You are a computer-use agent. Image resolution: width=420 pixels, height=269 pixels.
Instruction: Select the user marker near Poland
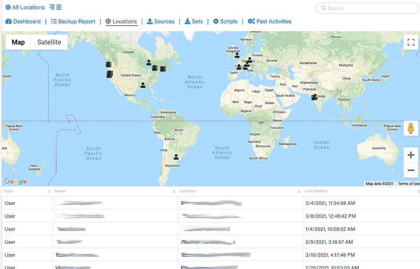(250, 60)
